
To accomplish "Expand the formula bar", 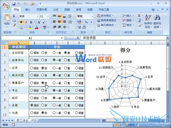I will pyautogui.click(x=168, y=38).
